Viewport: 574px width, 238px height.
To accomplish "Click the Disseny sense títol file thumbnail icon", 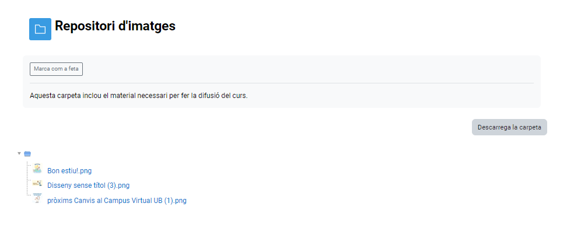I will [37, 184].
